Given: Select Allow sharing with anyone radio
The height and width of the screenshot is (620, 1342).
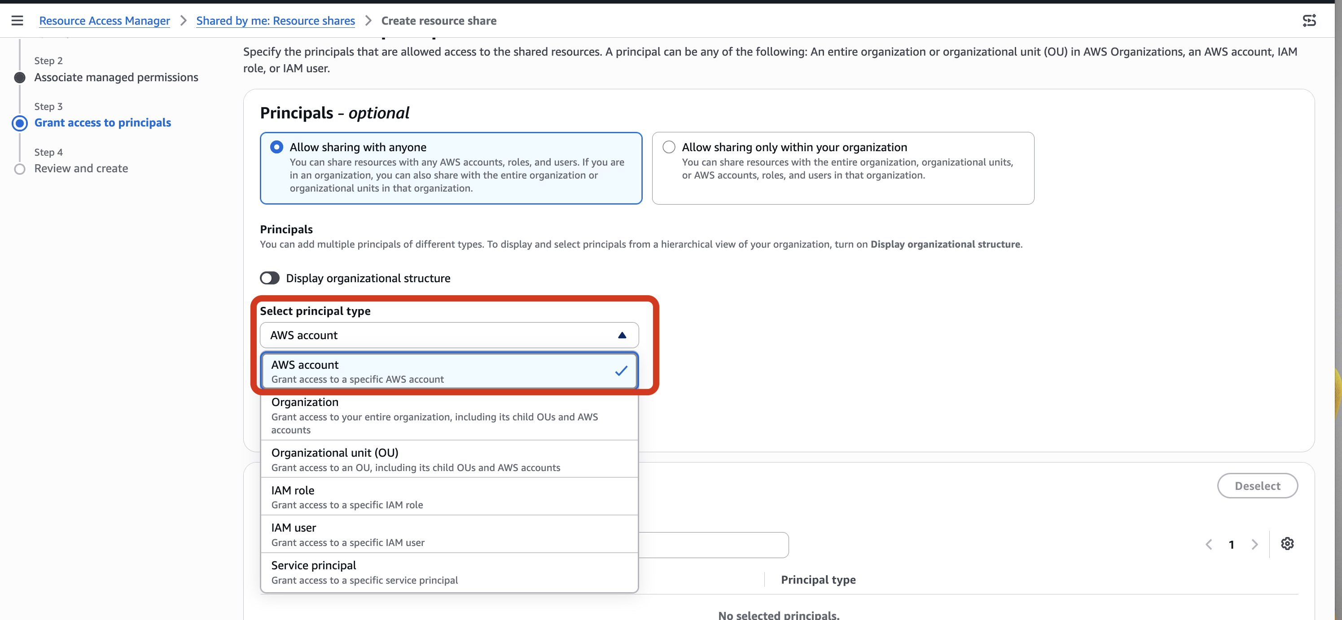Looking at the screenshot, I should [276, 147].
